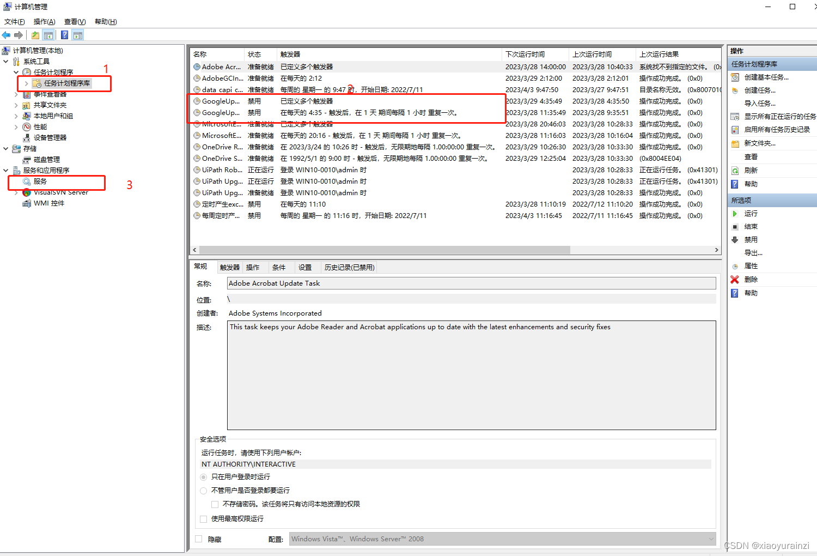Select the VisualSVN Server icon in tree
This screenshot has width=817, height=556.
[x=27, y=192]
